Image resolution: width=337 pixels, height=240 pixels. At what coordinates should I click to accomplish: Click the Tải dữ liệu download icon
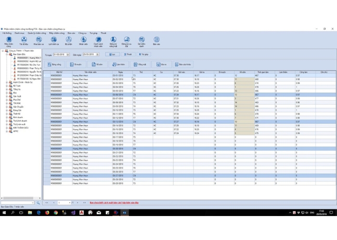[24, 40]
